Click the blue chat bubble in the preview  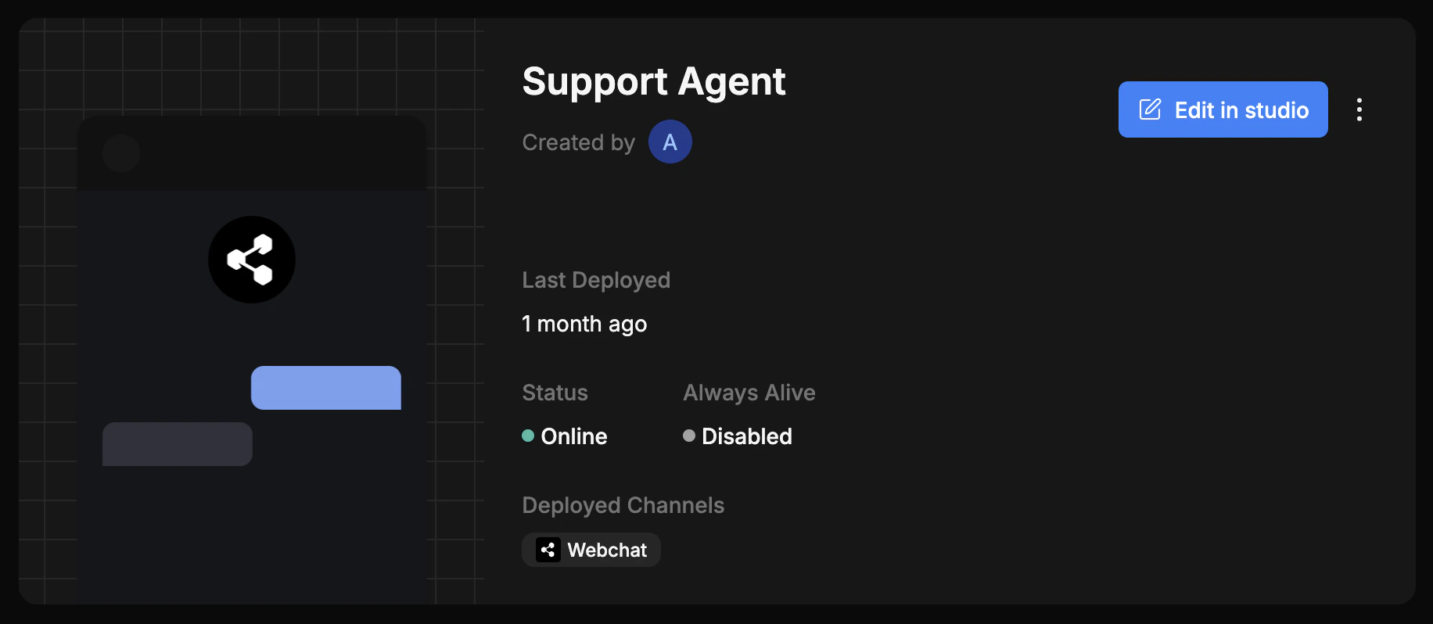326,388
